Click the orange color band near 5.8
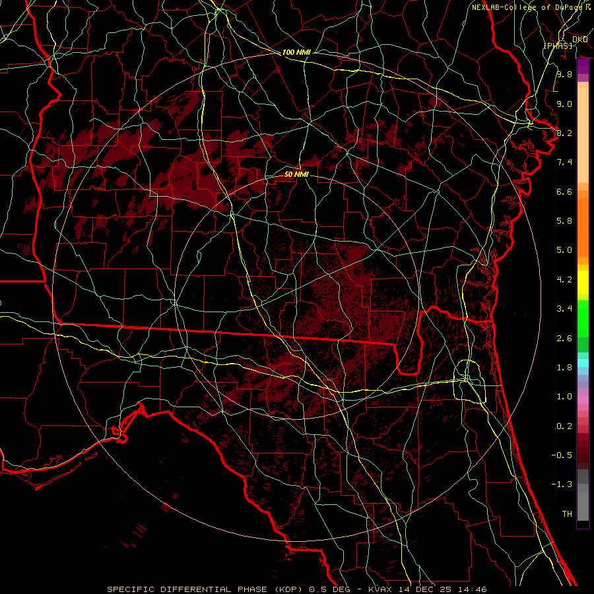The width and height of the screenshot is (594, 594). click(583, 221)
